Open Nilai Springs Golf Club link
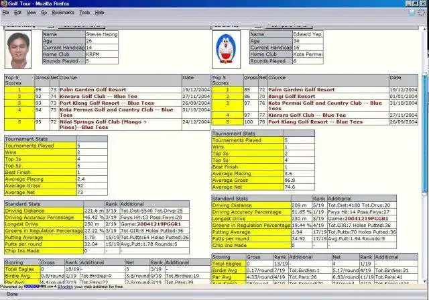This screenshot has height=300, width=429. 103,124
